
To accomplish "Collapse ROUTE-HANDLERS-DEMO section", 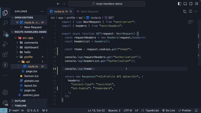I will coord(30,32).
